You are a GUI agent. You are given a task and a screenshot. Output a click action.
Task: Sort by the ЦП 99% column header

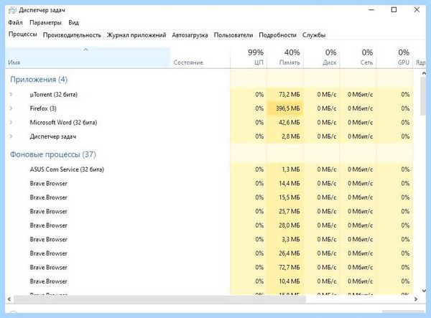(x=249, y=57)
